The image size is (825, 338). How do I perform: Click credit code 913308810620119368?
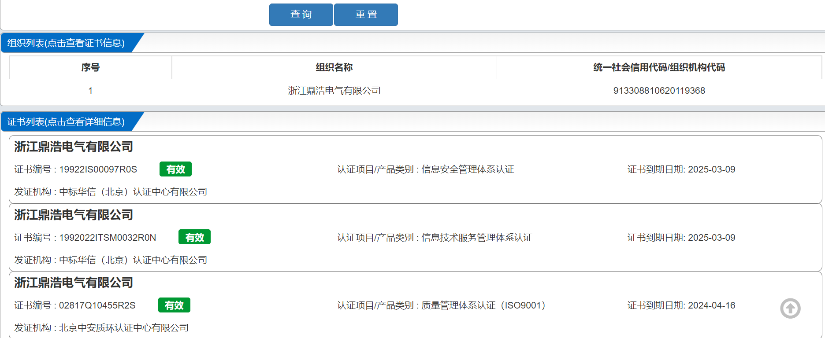tap(659, 91)
